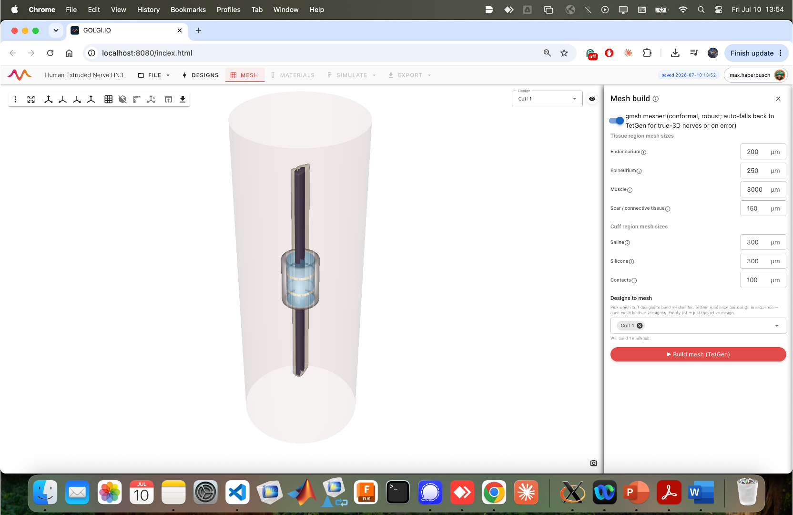Remove the Cuff 1 chip from designs
Image resolution: width=793 pixels, height=515 pixels.
[640, 326]
